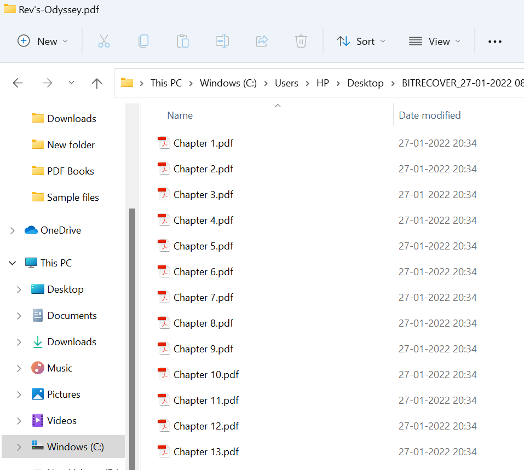Click Desktop in the address breadcrumb

tap(365, 83)
